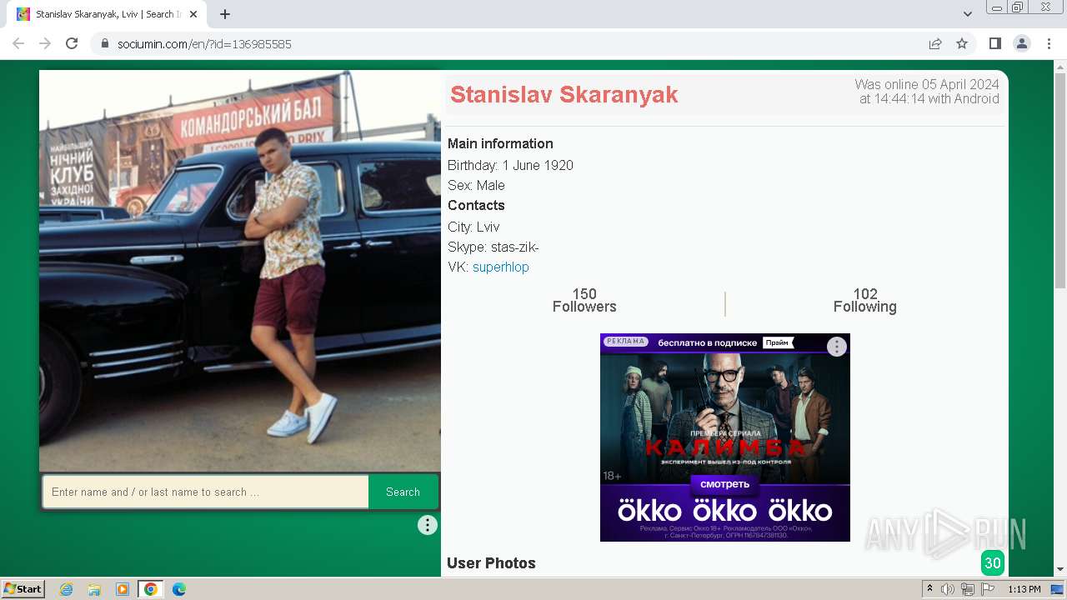Image resolution: width=1067 pixels, height=600 pixels.
Task: Open the Windows Start button
Action: 23,589
